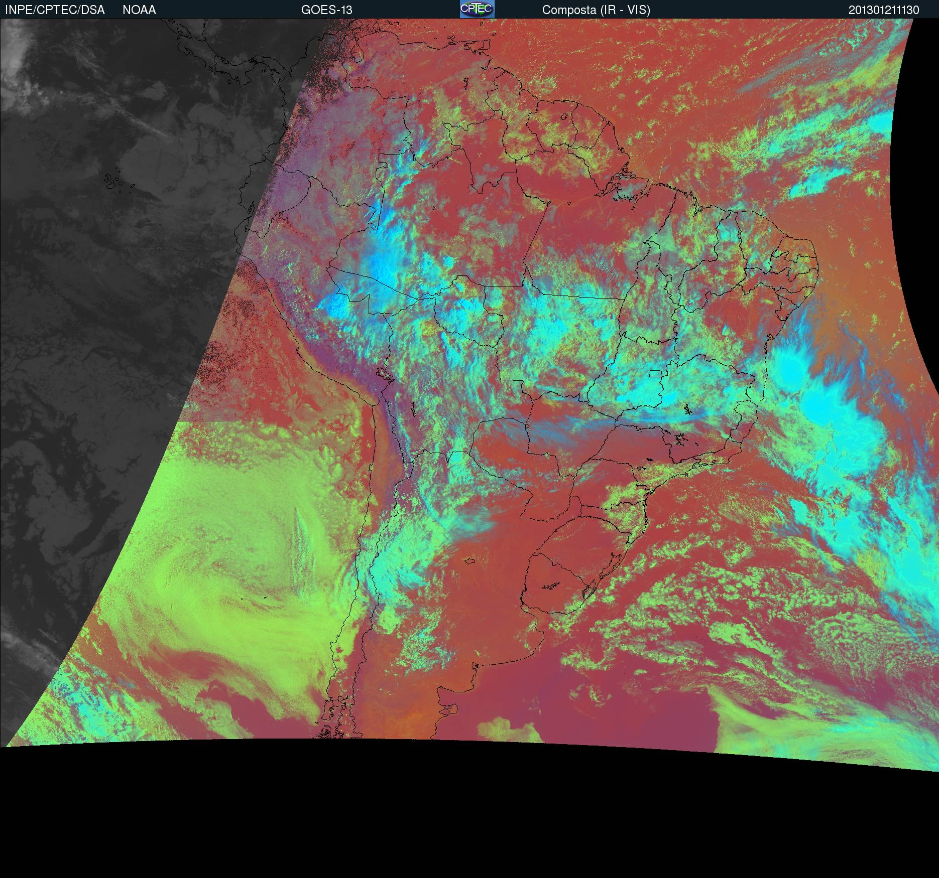
Task: Click the Composta (IR - VIS) title
Action: click(x=596, y=10)
